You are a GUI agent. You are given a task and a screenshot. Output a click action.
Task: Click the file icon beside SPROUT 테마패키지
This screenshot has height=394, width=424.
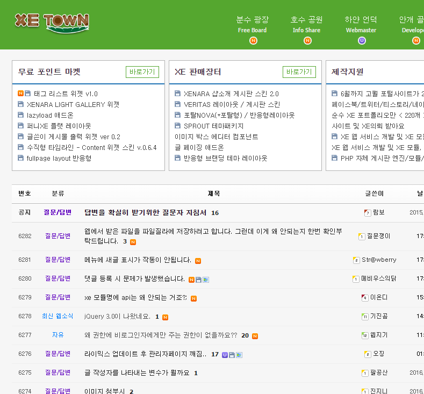tap(178, 125)
